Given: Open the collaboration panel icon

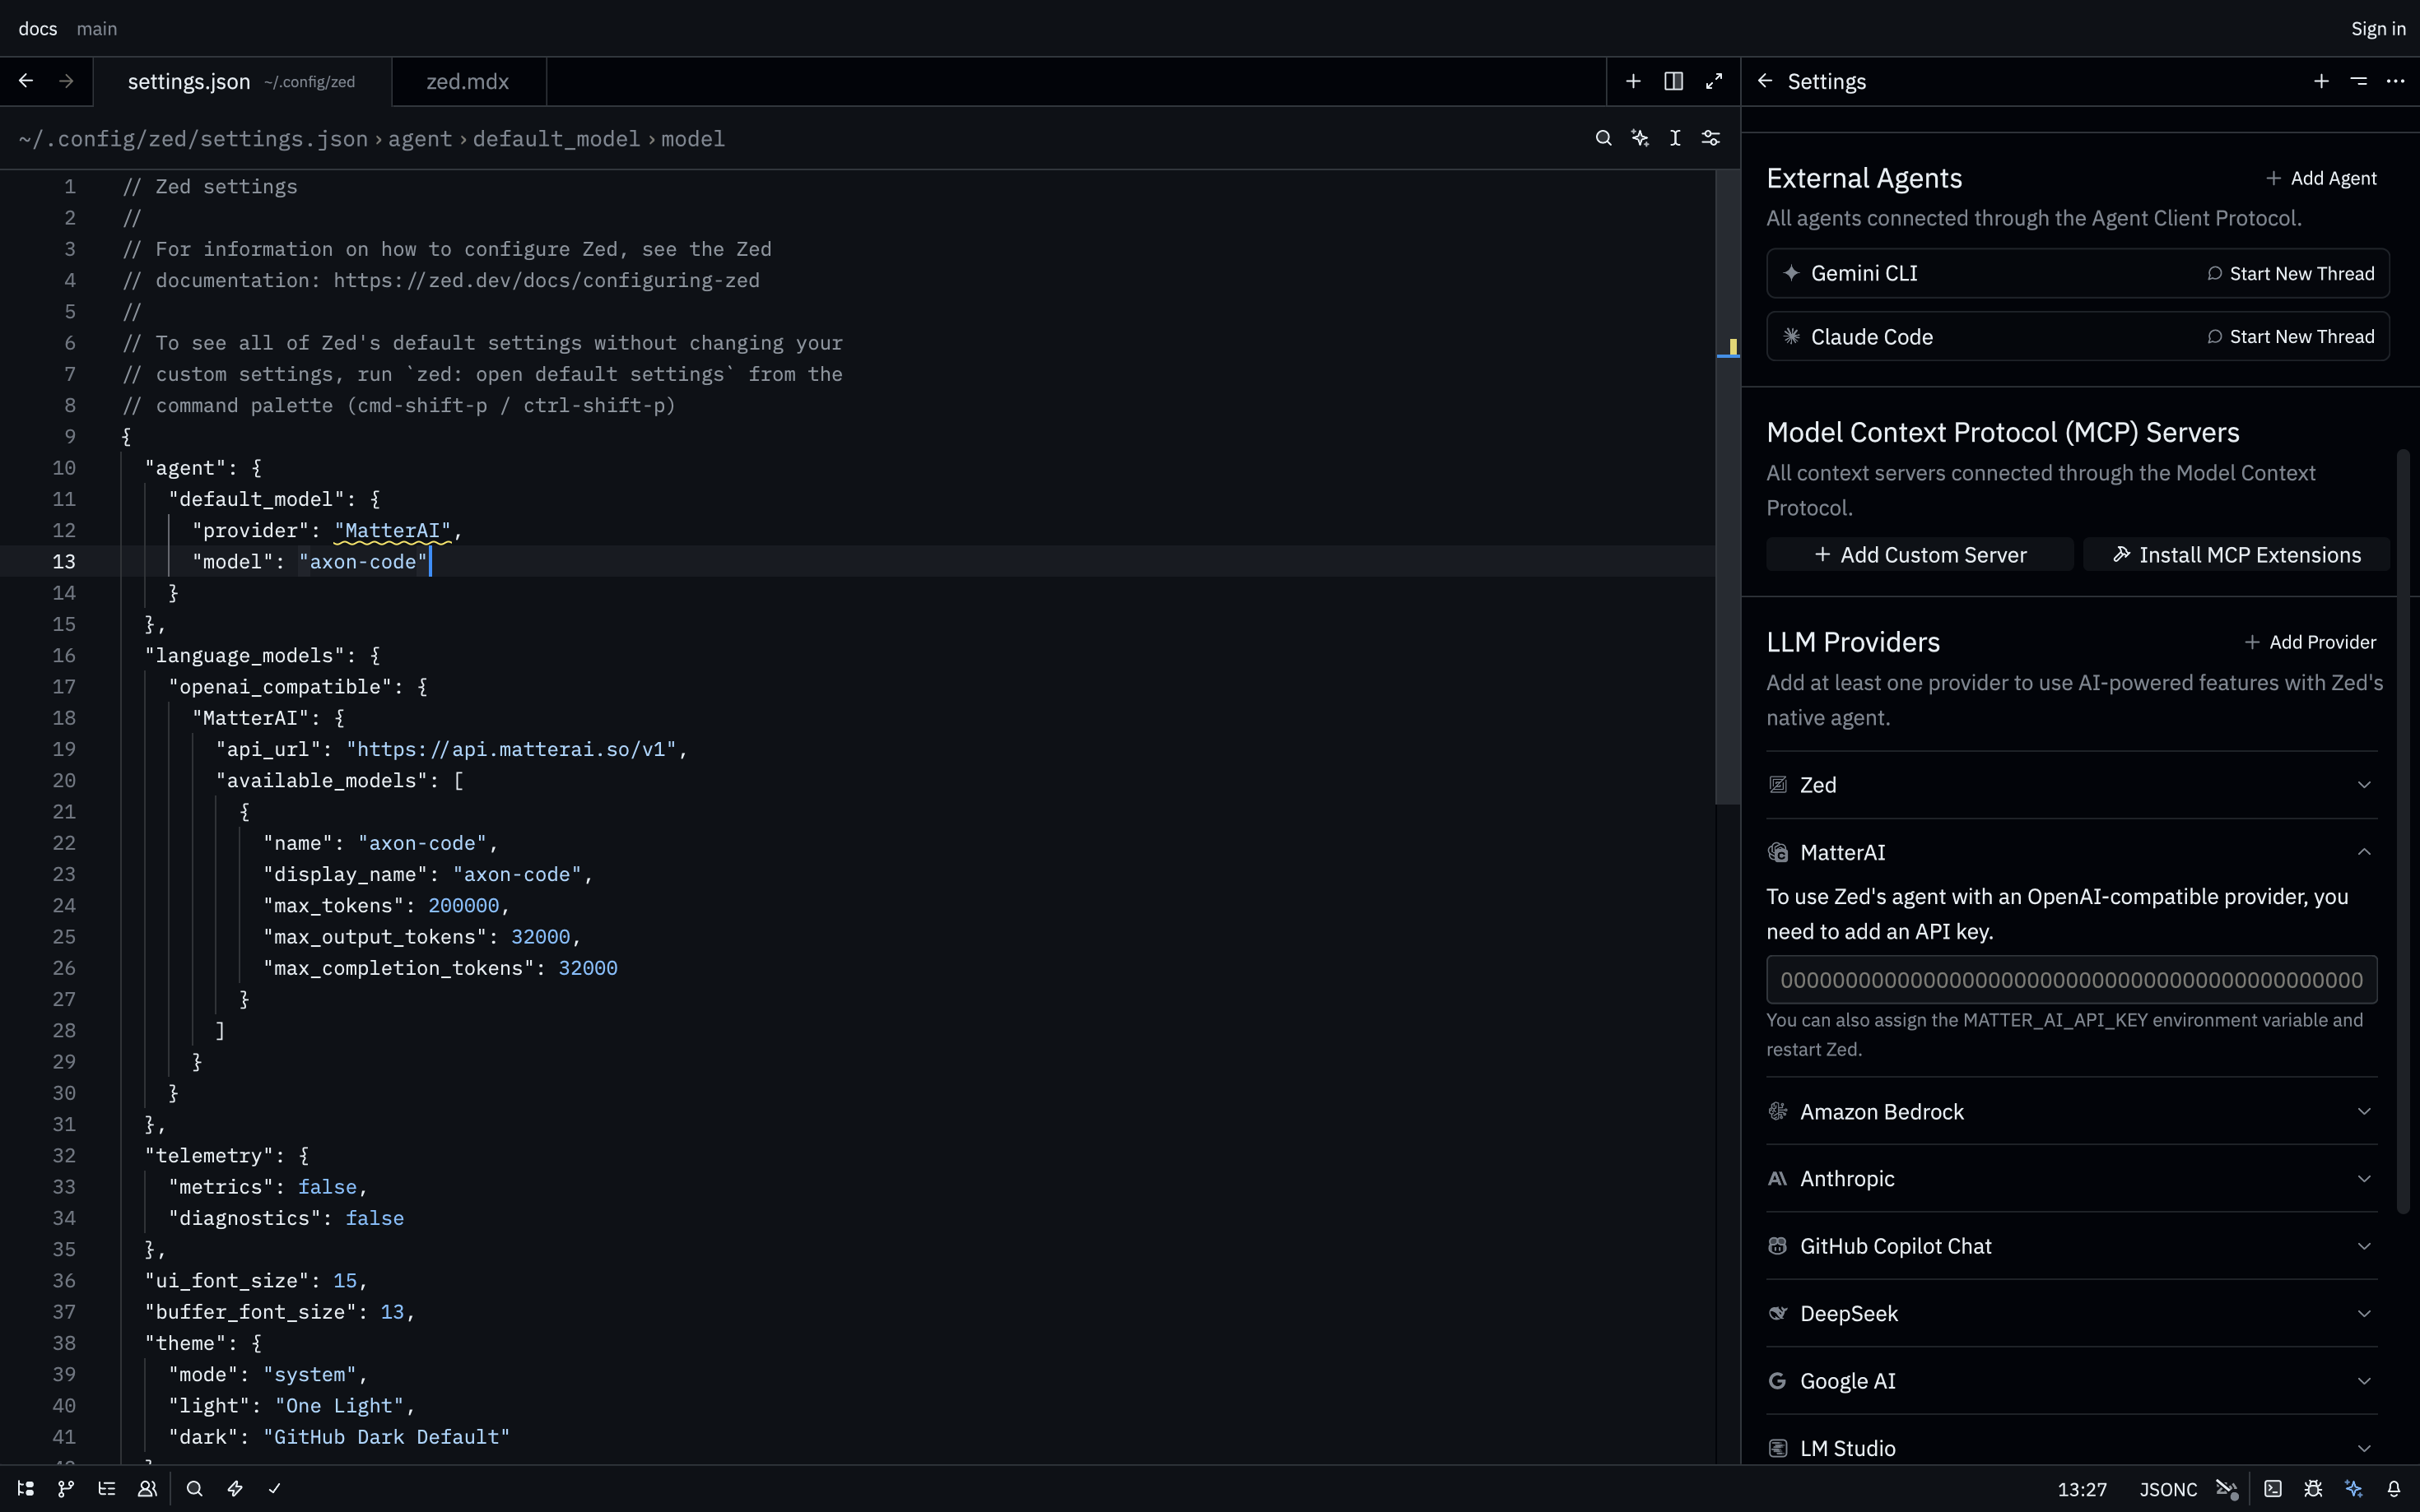Looking at the screenshot, I should [x=147, y=1488].
